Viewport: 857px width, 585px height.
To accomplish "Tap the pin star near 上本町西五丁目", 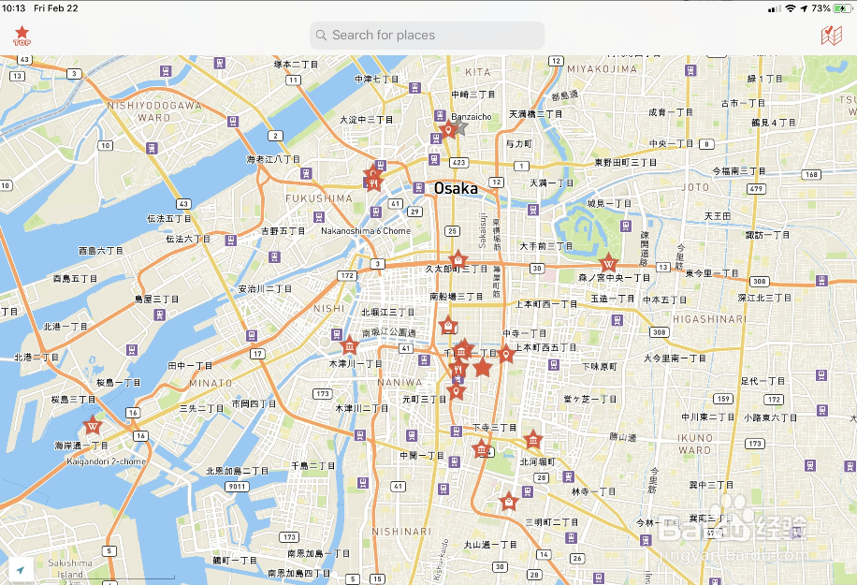I will (x=506, y=355).
